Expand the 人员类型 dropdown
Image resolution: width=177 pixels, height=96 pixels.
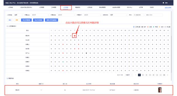coord(18,15)
